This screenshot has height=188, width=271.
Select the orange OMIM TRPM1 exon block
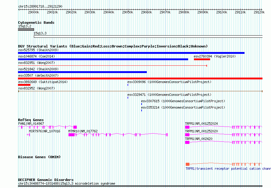pos(188,164)
